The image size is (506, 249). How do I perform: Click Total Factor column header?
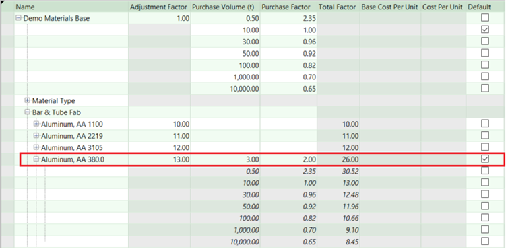(x=338, y=7)
